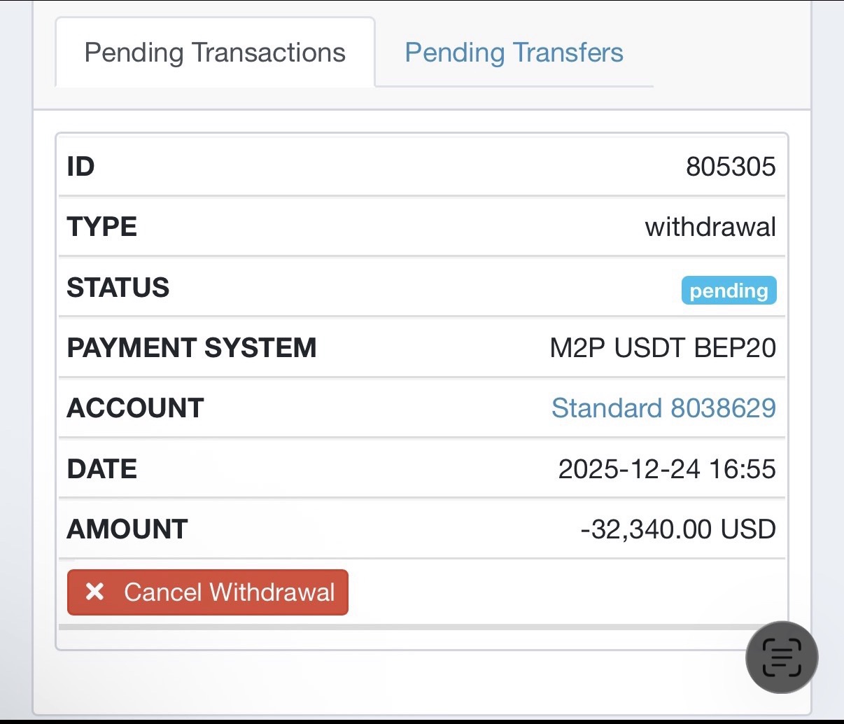Click the ACCOUNT row label
The image size is (844, 724).
135,408
